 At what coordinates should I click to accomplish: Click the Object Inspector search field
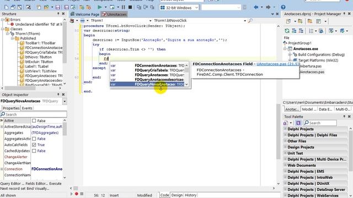click(34, 114)
